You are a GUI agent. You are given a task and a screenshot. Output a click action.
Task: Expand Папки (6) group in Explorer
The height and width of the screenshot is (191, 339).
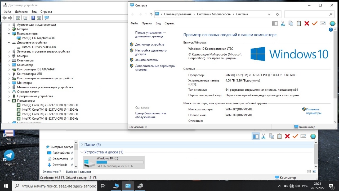point(82,145)
